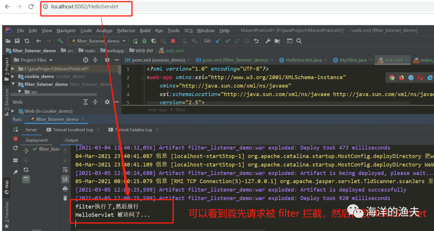Image resolution: width=434 pixels, height=231 pixels.
Task: Collapse the src folder in tree
Action: [x=20, y=92]
